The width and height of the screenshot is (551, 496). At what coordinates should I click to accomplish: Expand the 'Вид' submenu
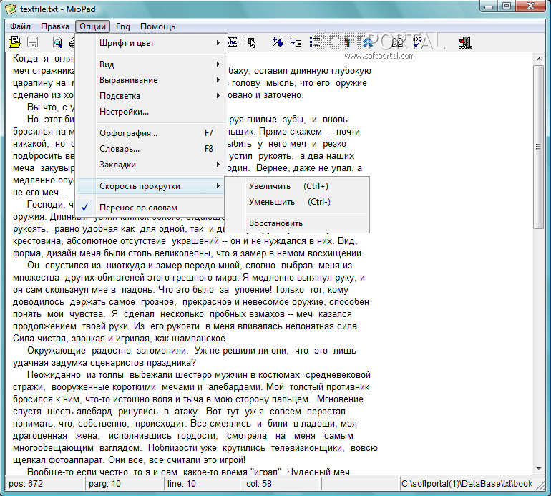coord(150,64)
